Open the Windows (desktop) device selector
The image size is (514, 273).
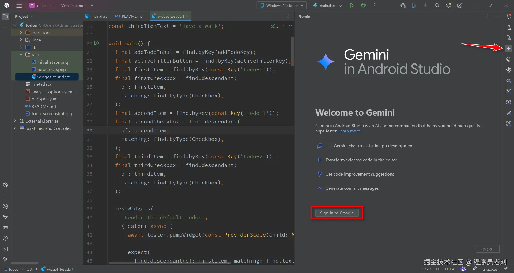pyautogui.click(x=282, y=5)
